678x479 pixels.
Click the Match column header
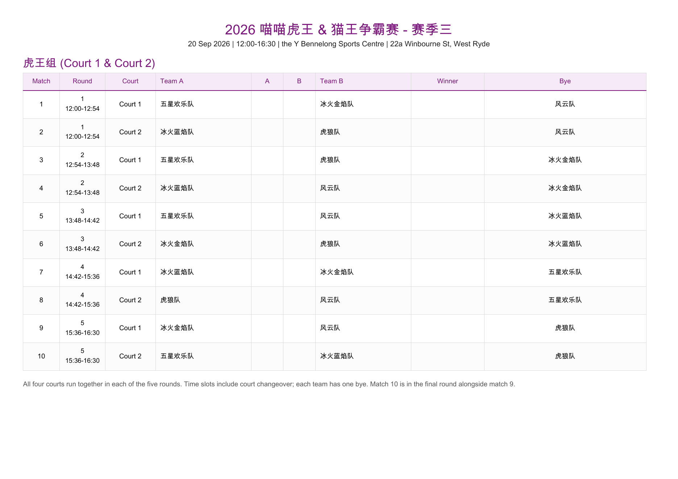point(41,81)
